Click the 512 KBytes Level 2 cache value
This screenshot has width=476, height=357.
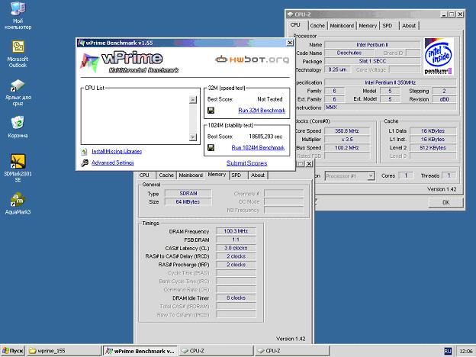[x=433, y=148]
